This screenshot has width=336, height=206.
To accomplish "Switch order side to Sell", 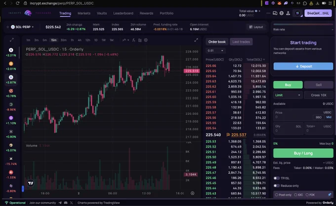I will pyautogui.click(x=318, y=85).
